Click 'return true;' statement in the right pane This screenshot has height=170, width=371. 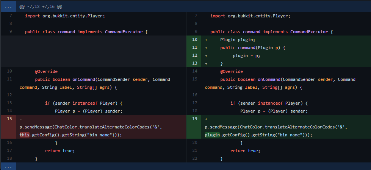pos(245,151)
